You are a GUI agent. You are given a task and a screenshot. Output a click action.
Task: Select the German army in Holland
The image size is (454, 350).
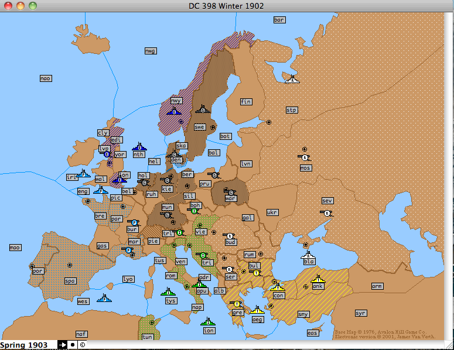(x=144, y=183)
